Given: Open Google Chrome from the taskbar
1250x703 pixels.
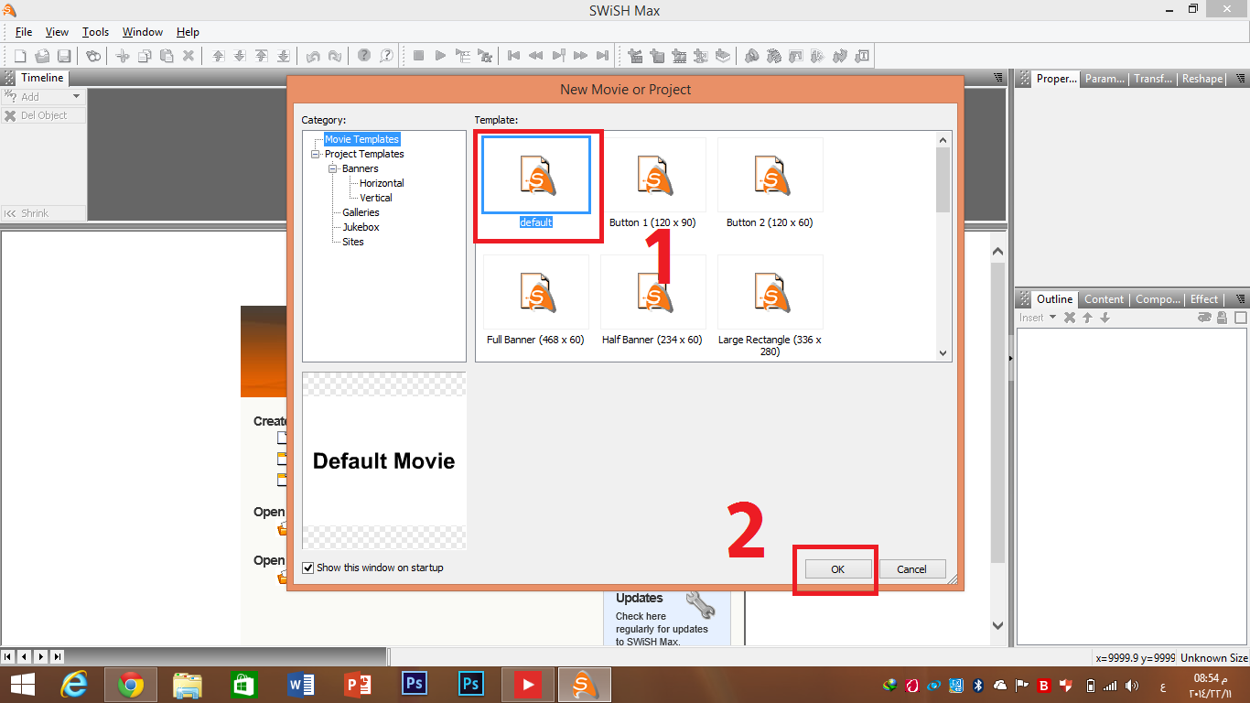Looking at the screenshot, I should click(131, 685).
